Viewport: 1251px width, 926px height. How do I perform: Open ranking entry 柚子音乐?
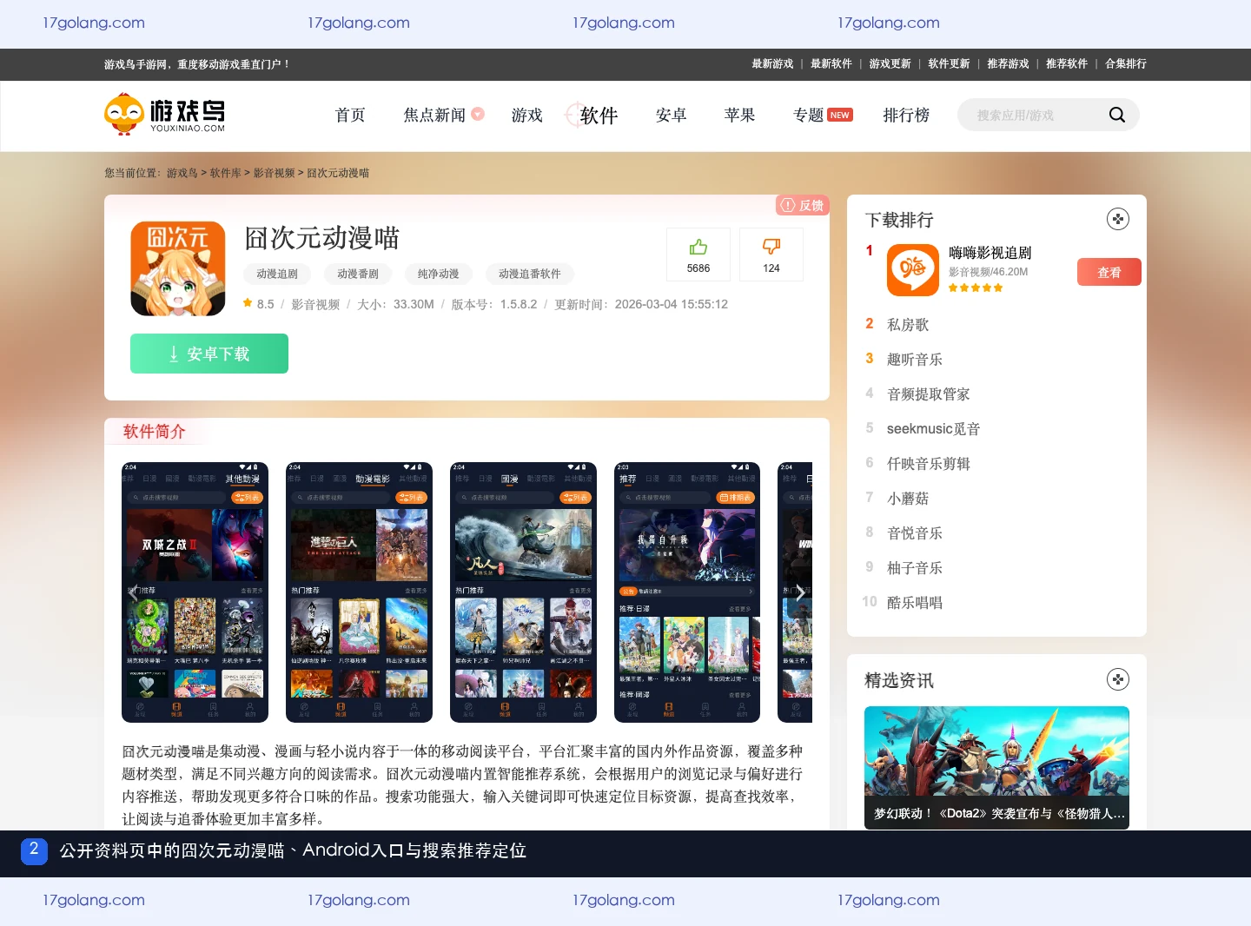pos(915,567)
